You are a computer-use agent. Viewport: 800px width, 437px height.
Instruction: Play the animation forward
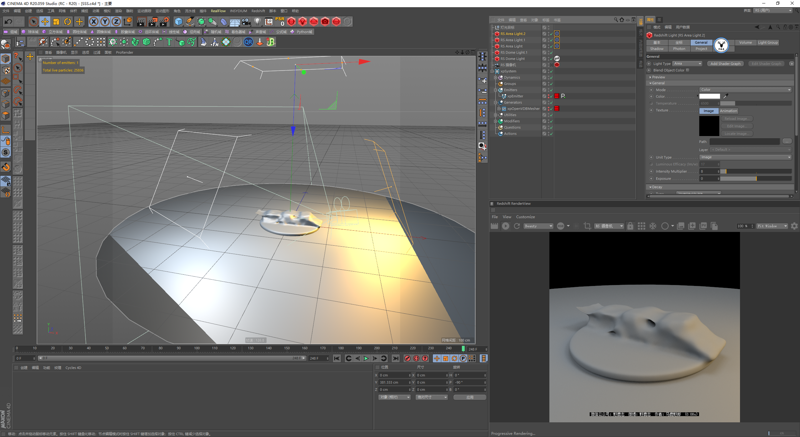point(366,358)
